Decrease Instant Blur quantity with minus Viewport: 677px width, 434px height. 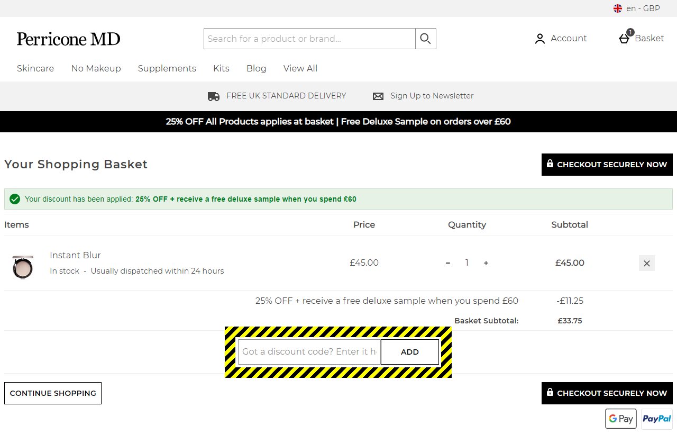[448, 263]
